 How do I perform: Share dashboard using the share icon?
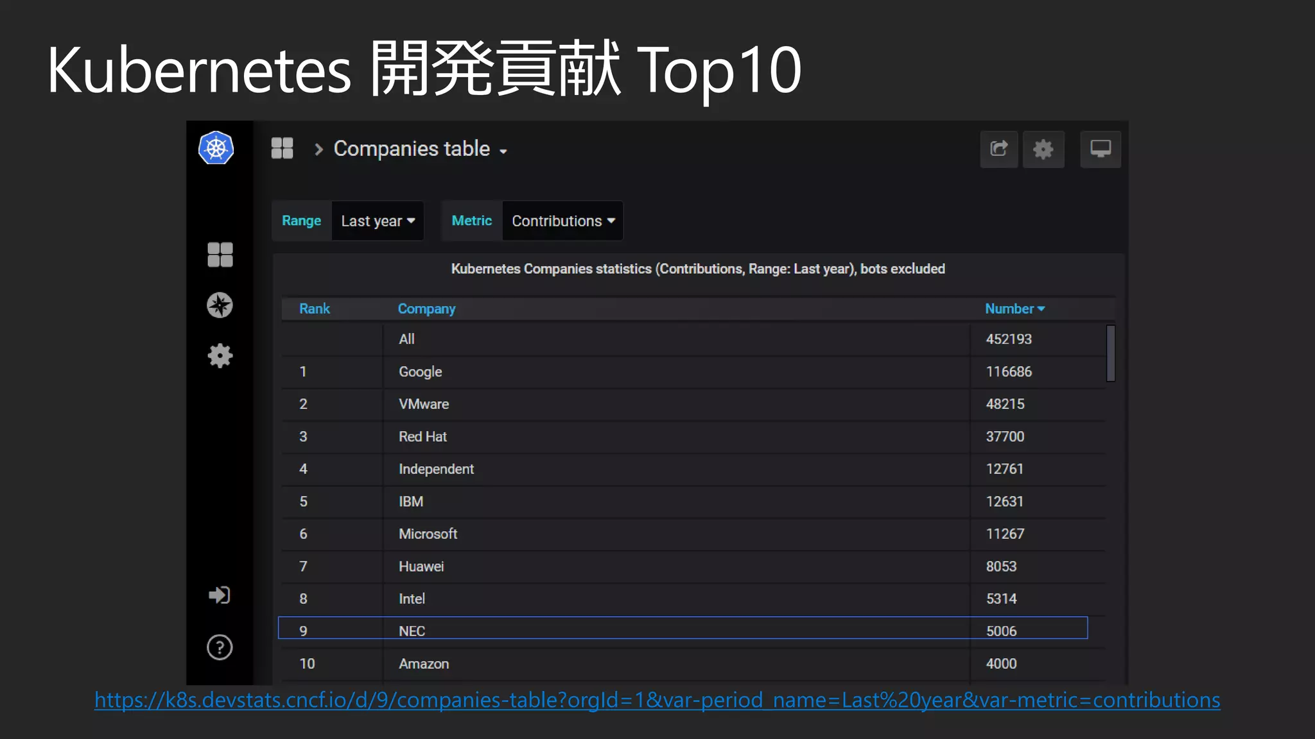click(x=998, y=149)
